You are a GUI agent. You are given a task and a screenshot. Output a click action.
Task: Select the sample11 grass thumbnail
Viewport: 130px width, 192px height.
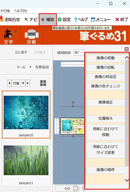[x=26, y=162]
